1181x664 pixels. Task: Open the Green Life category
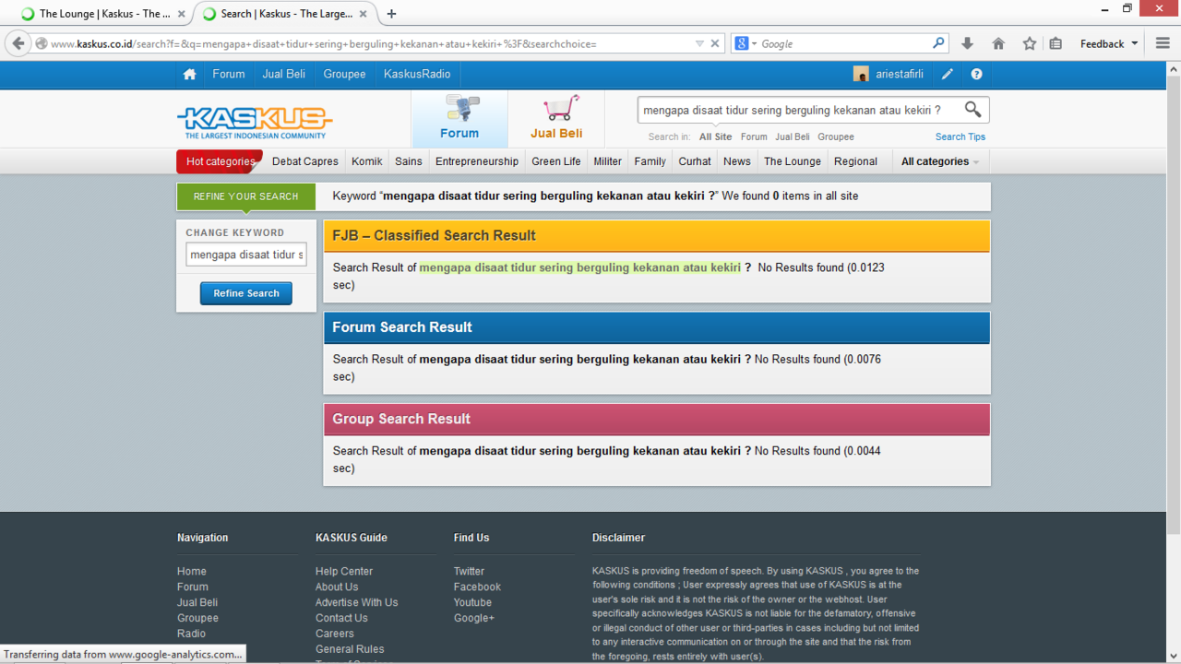pyautogui.click(x=556, y=161)
